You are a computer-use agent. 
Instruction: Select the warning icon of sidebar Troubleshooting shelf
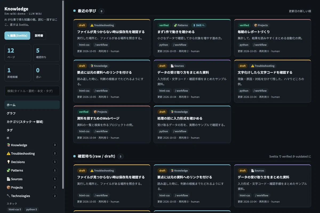8,154
